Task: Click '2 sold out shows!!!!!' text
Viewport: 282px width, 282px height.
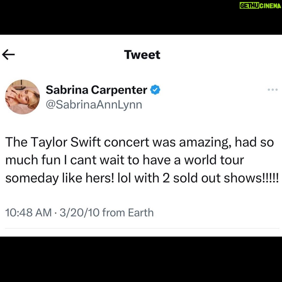Action: pos(221,178)
